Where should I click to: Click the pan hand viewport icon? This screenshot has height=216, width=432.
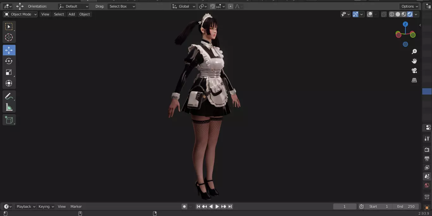coord(414,61)
